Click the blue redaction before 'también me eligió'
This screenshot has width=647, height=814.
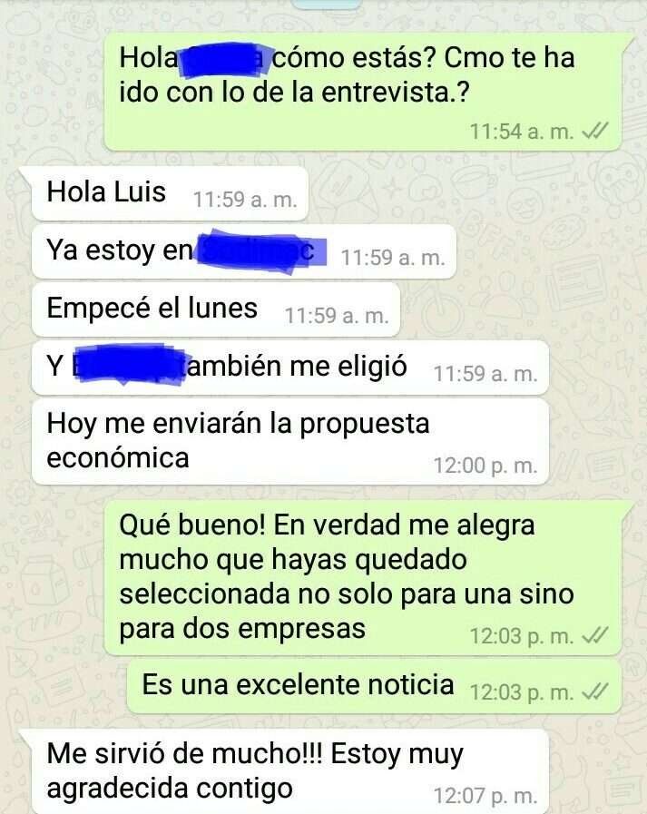(128, 365)
